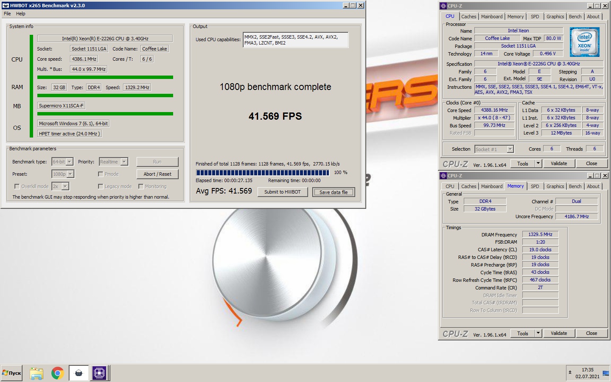Screen dimensions: 611x382
Task: Click the benchmark progress bar
Action: (263, 172)
